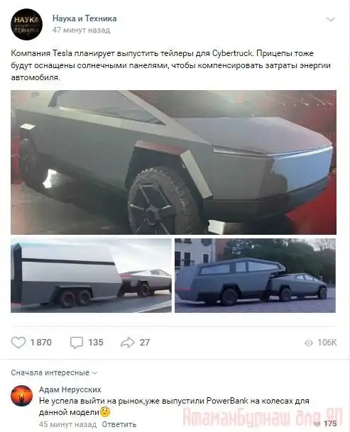
Task: Click chevron next to Сначала интересные
Action: click(94, 373)
